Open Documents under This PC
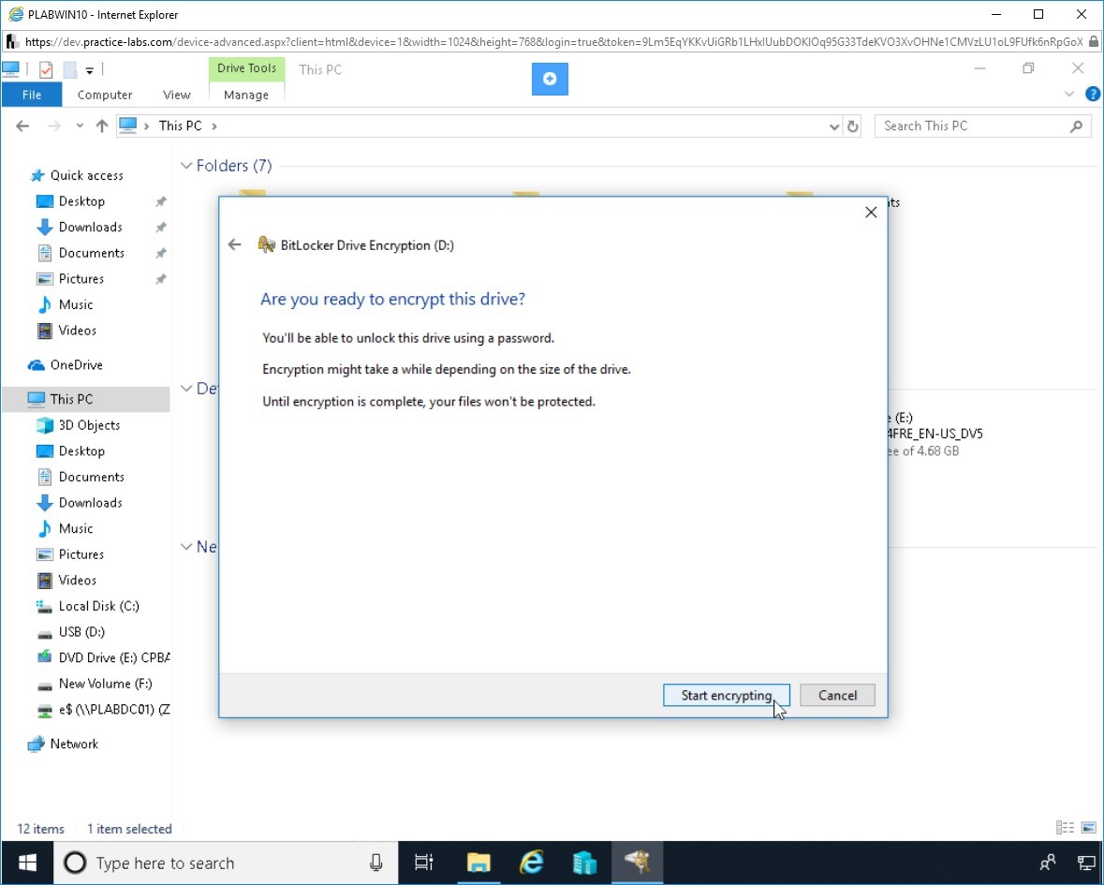Screen dimensions: 1104x885 pyautogui.click(x=92, y=477)
